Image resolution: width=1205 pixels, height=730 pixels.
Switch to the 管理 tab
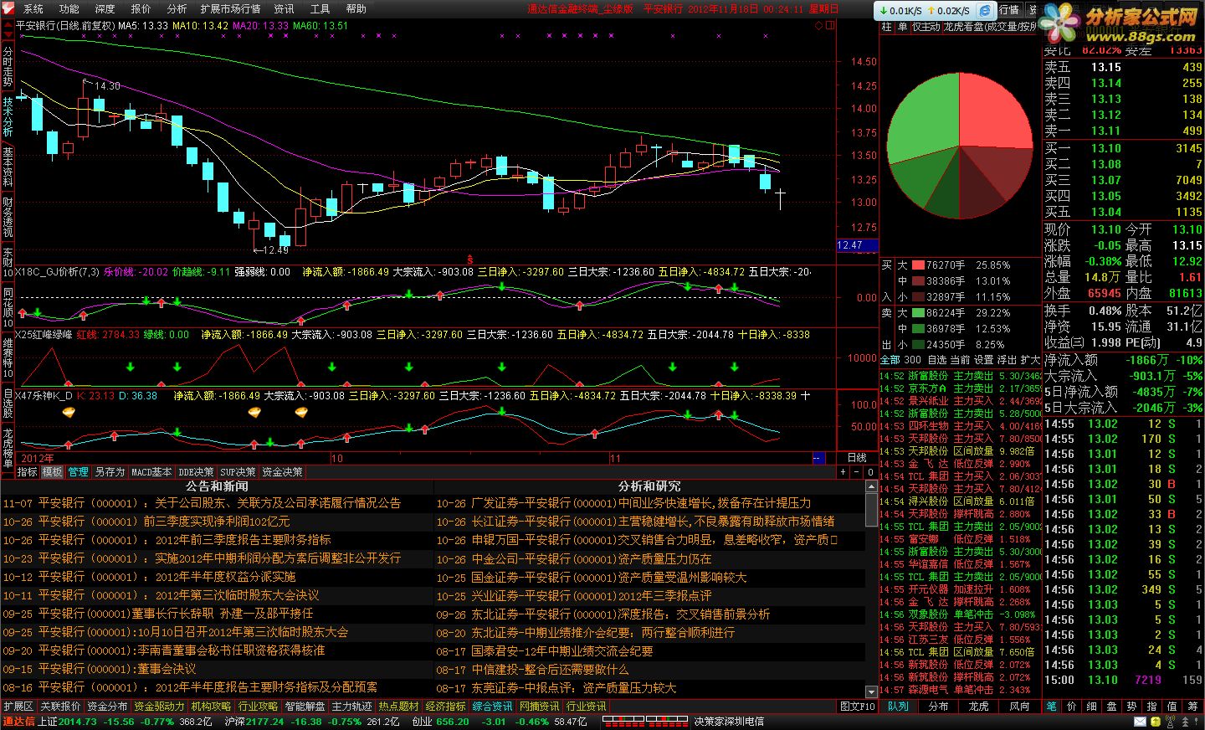click(x=78, y=472)
